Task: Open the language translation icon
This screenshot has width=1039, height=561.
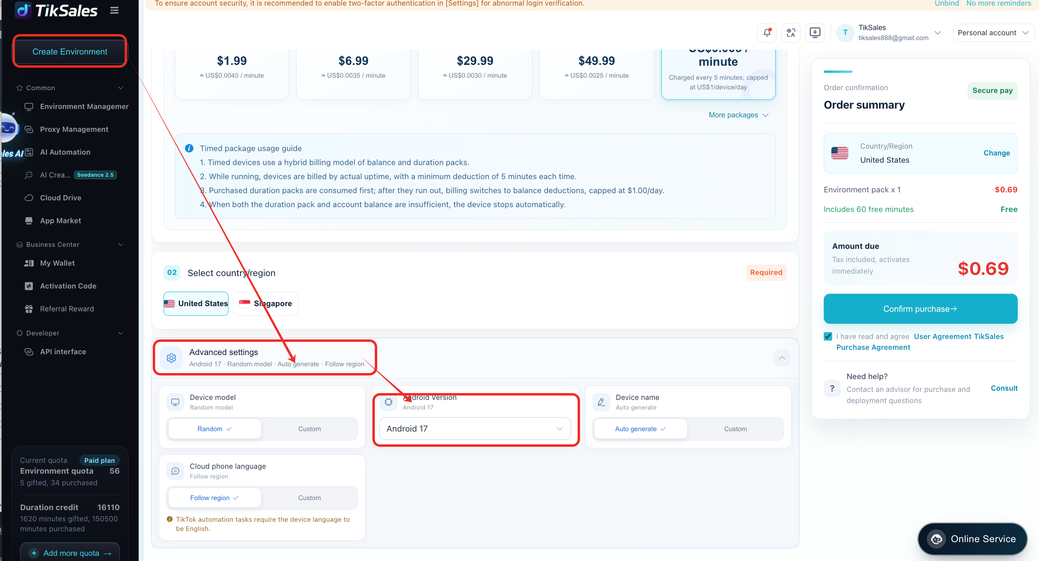Action: (x=790, y=33)
